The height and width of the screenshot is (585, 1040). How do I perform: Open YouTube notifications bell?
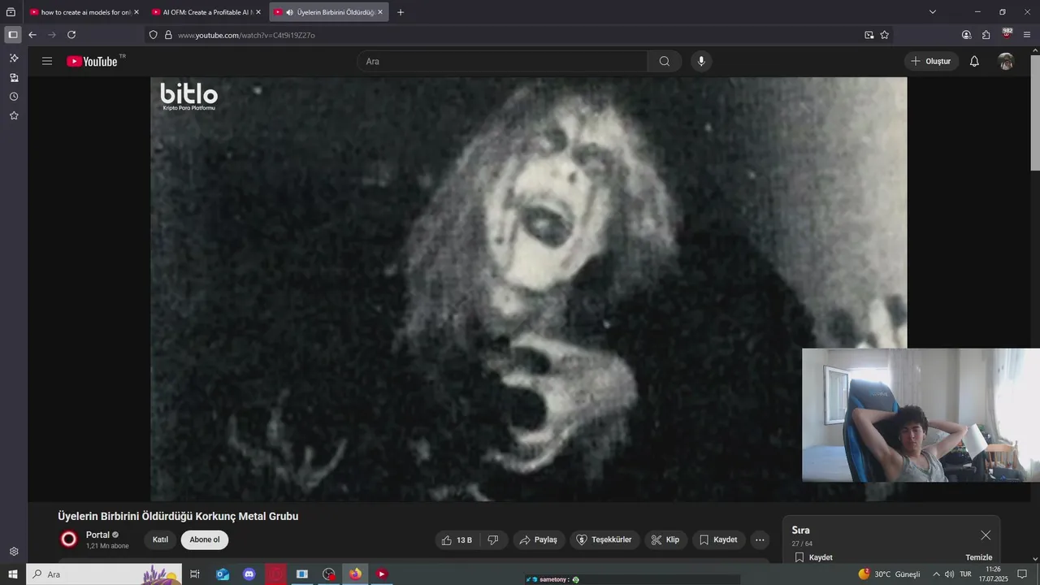pos(974,61)
